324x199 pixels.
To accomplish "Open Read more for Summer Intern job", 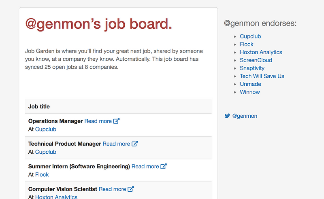I will coord(145,166).
